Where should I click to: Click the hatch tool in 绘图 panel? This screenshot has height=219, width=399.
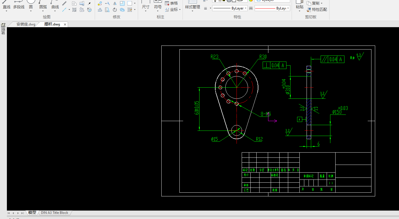point(74,10)
